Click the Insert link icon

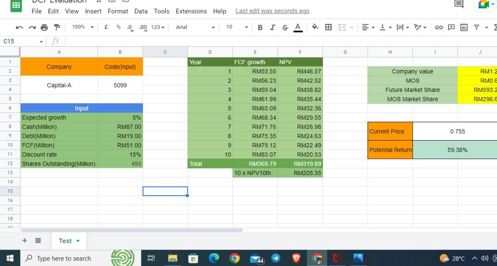(x=439, y=28)
